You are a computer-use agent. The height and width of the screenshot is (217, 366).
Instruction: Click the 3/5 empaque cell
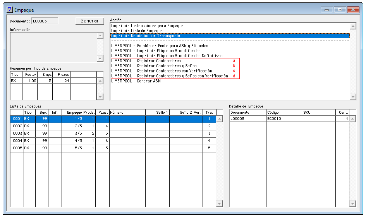point(72,133)
